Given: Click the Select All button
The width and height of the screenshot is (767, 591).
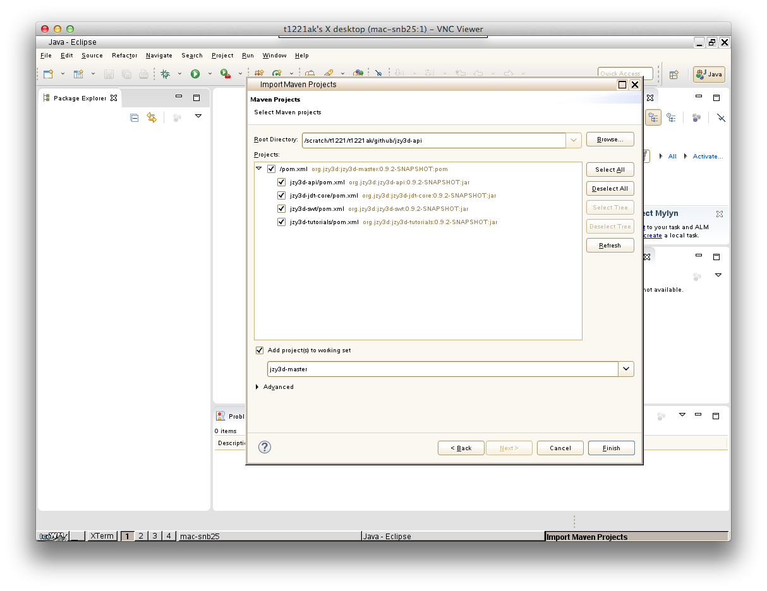Looking at the screenshot, I should coord(610,170).
